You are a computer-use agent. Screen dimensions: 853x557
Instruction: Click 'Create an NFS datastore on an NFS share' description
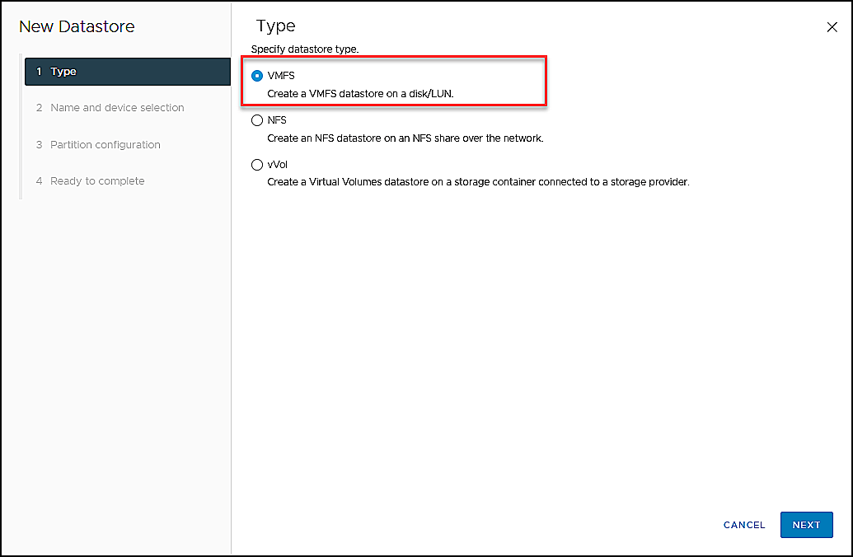(x=405, y=138)
